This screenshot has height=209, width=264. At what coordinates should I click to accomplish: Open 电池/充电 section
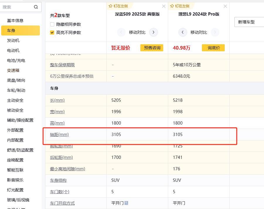(x=16, y=60)
